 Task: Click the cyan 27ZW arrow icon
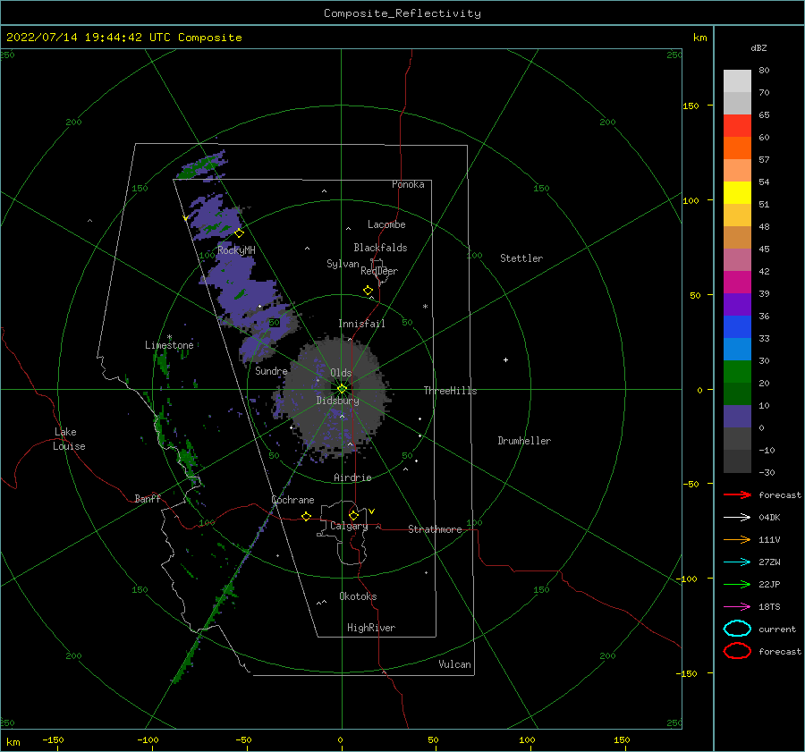point(737,562)
